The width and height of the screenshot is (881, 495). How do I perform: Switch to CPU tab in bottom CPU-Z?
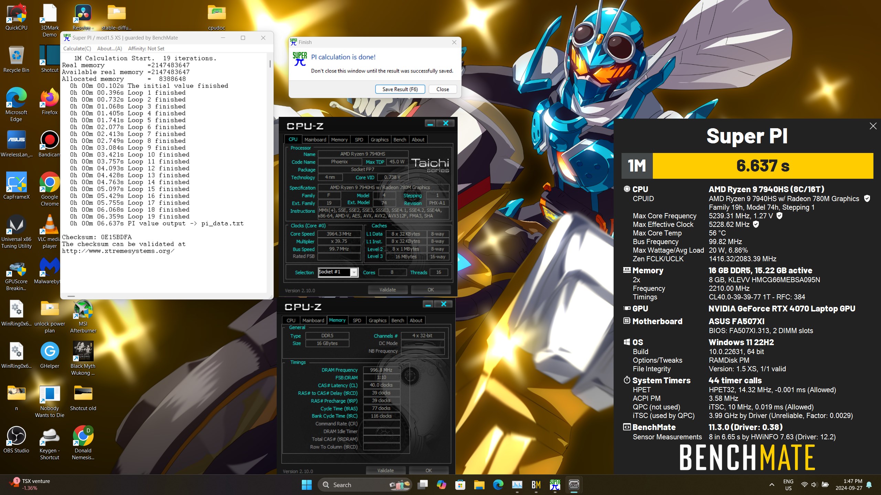(x=291, y=320)
